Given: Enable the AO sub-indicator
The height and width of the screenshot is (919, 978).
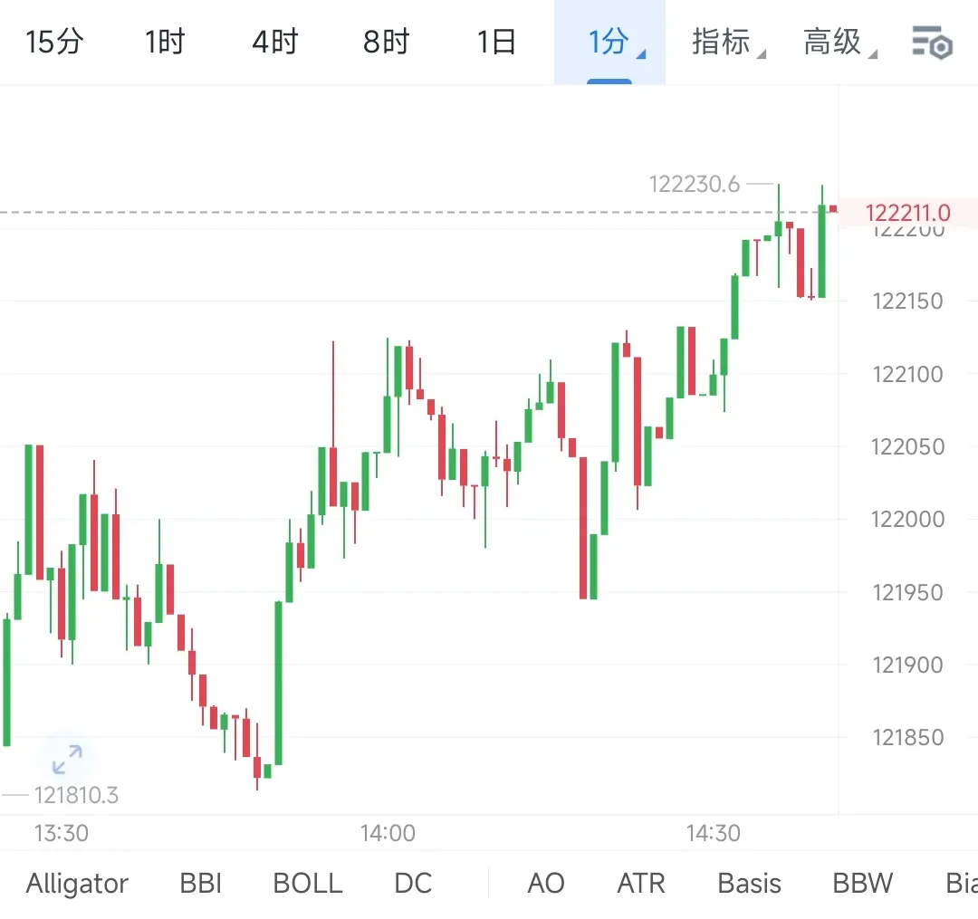Looking at the screenshot, I should 546,883.
